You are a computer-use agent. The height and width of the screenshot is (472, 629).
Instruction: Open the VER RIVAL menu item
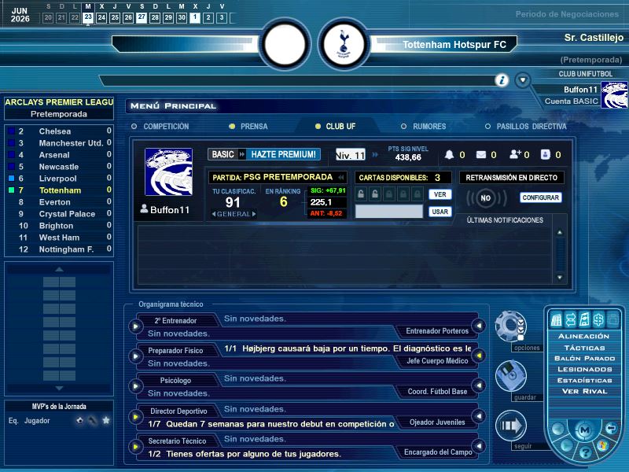584,391
